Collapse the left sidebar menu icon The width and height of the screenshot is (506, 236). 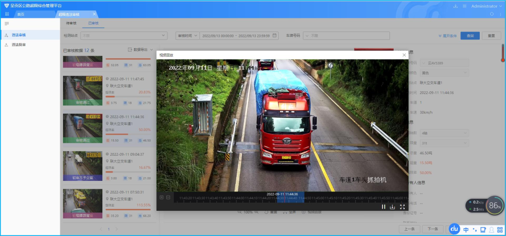7,24
